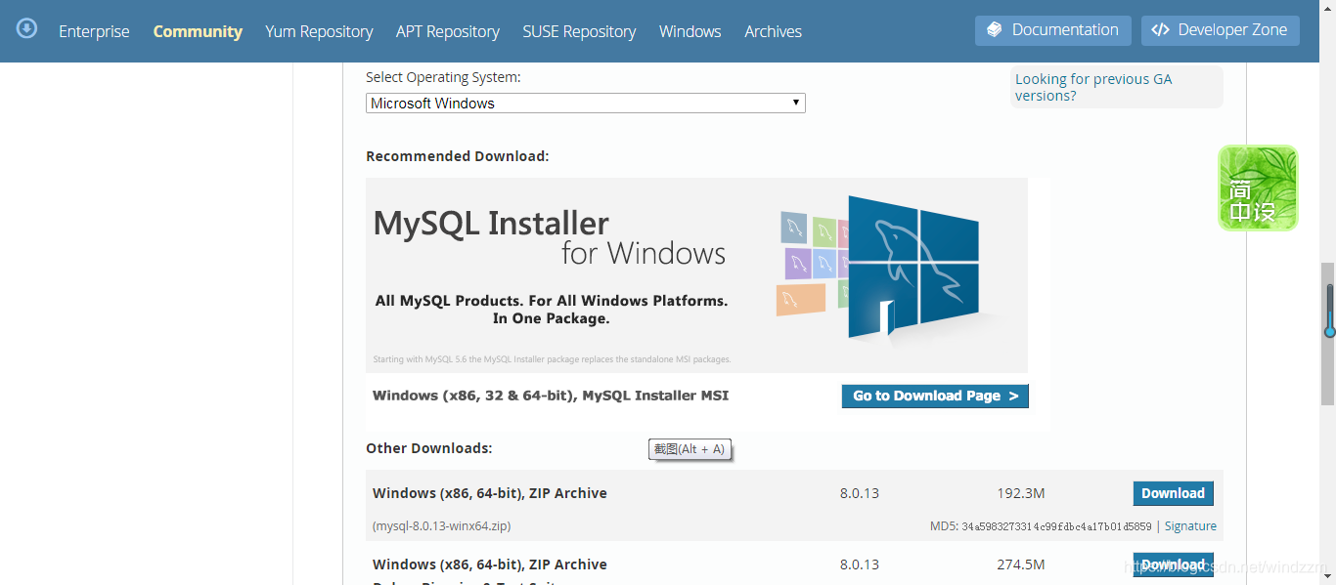
Task: Open the Signature link for mysql-8.0.13-winx64.zip
Action: [1190, 526]
